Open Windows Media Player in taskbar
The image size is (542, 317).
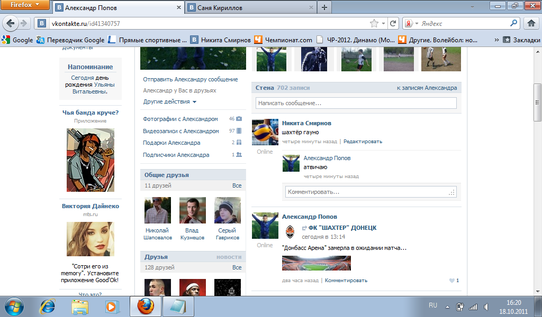click(x=112, y=306)
